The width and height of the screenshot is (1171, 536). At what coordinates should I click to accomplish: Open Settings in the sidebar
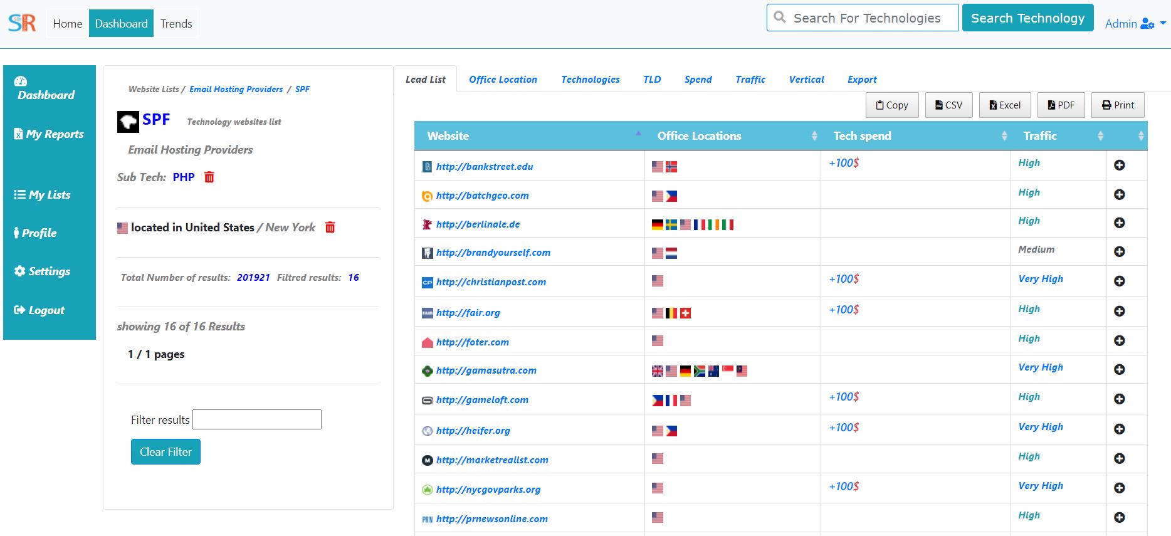point(42,271)
